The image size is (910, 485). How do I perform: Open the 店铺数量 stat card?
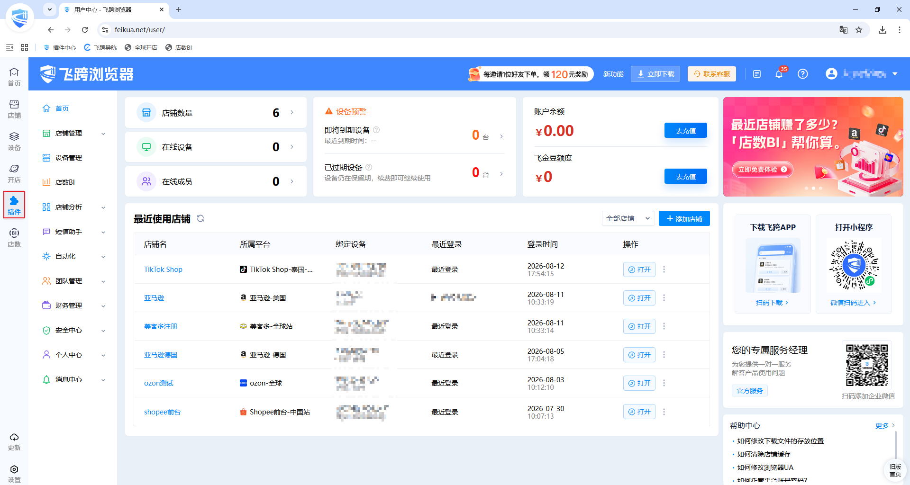point(216,113)
